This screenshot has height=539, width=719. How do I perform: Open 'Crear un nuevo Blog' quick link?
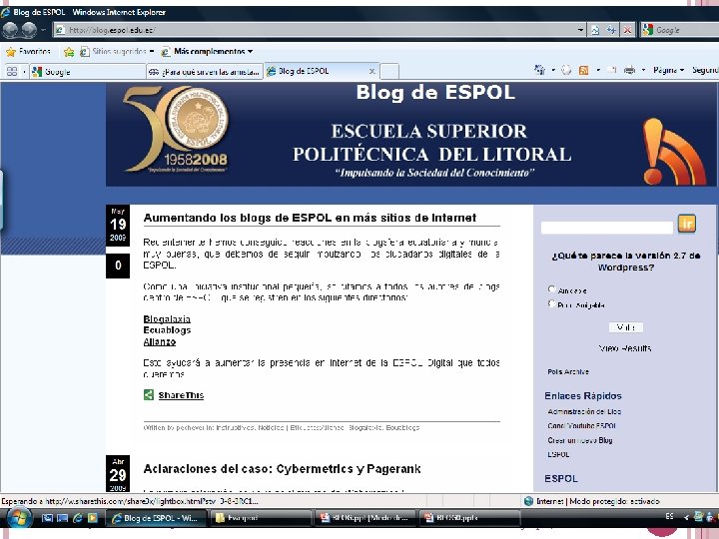pos(580,440)
